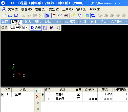Expand the 区域 dropdown arrow

(x=27, y=28)
